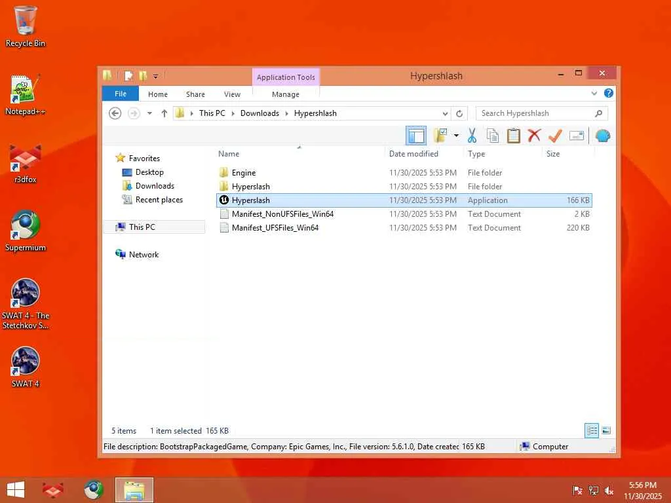
Task: Expand the ribbon with the chevron
Action: tap(594, 93)
